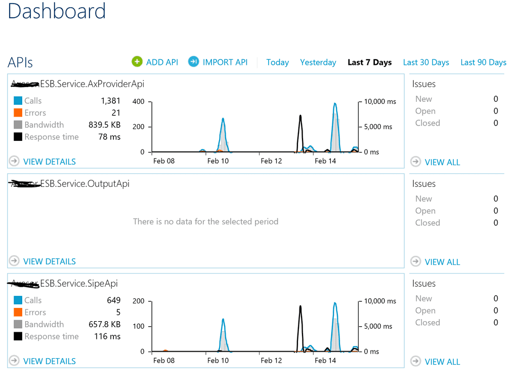Click AxProviderApi bandwidth value 839.5 KB
518x389 pixels.
coord(104,125)
